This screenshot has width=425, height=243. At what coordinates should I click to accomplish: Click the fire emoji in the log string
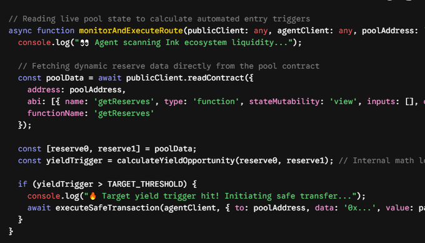92,196
